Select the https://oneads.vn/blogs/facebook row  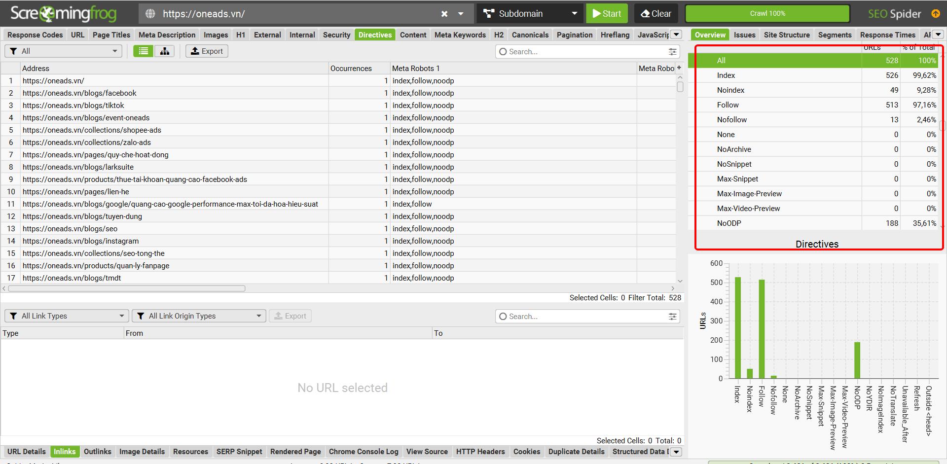click(338, 93)
